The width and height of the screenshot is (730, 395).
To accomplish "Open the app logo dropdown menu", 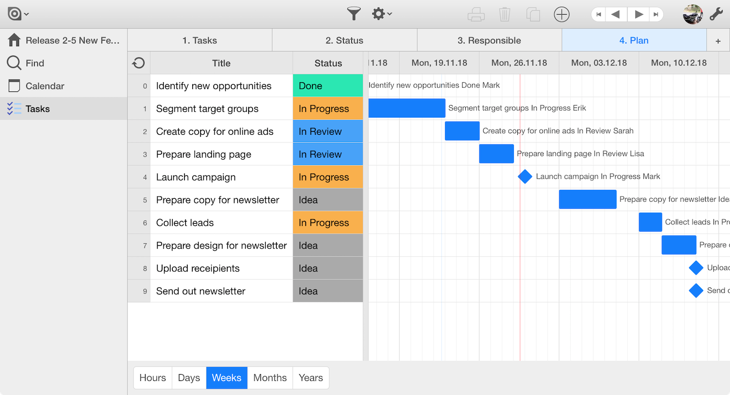I will [x=18, y=14].
